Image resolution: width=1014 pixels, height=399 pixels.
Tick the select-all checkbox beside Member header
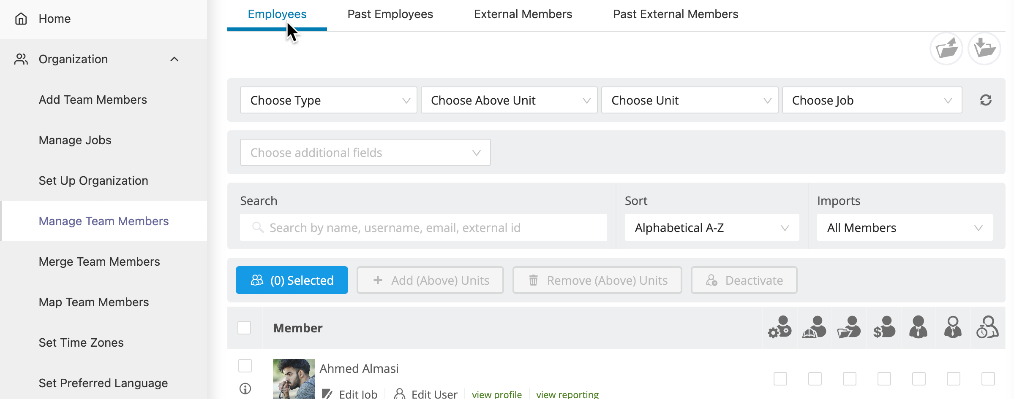[244, 328]
